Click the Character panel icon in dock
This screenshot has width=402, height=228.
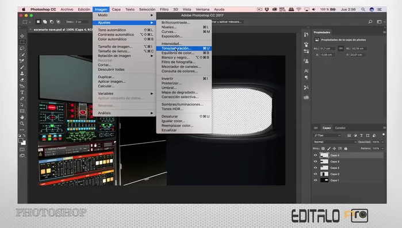coord(306,71)
